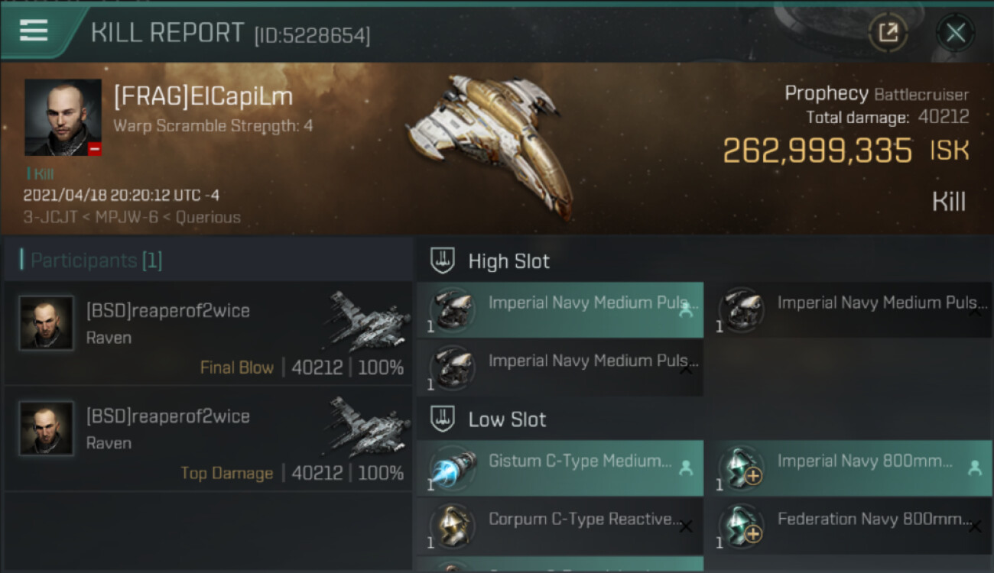Screen dimensions: 994x573
Task: Click the FRAG ElCapiLm pilot name
Action: (x=203, y=97)
